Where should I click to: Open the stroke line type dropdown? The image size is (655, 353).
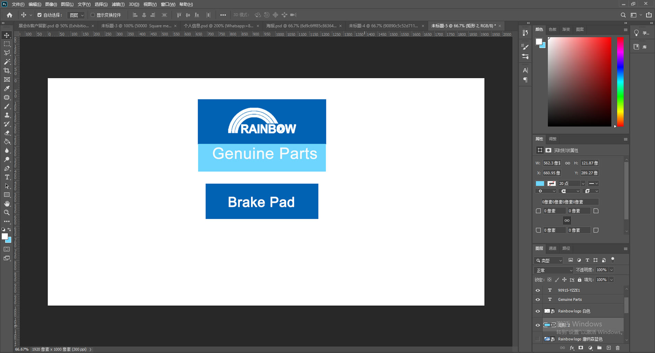click(593, 184)
